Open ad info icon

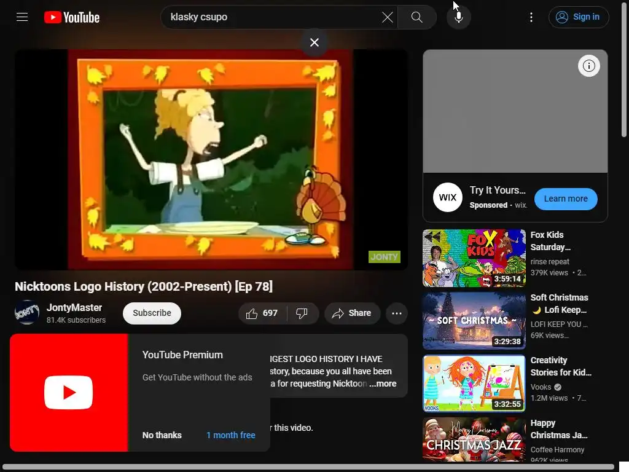588,65
